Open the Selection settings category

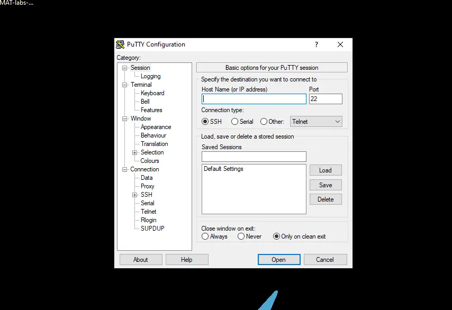(x=152, y=152)
